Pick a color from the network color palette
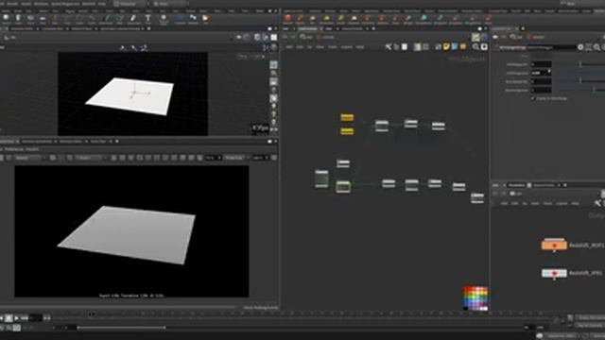This screenshot has height=340, width=605. coord(475,297)
